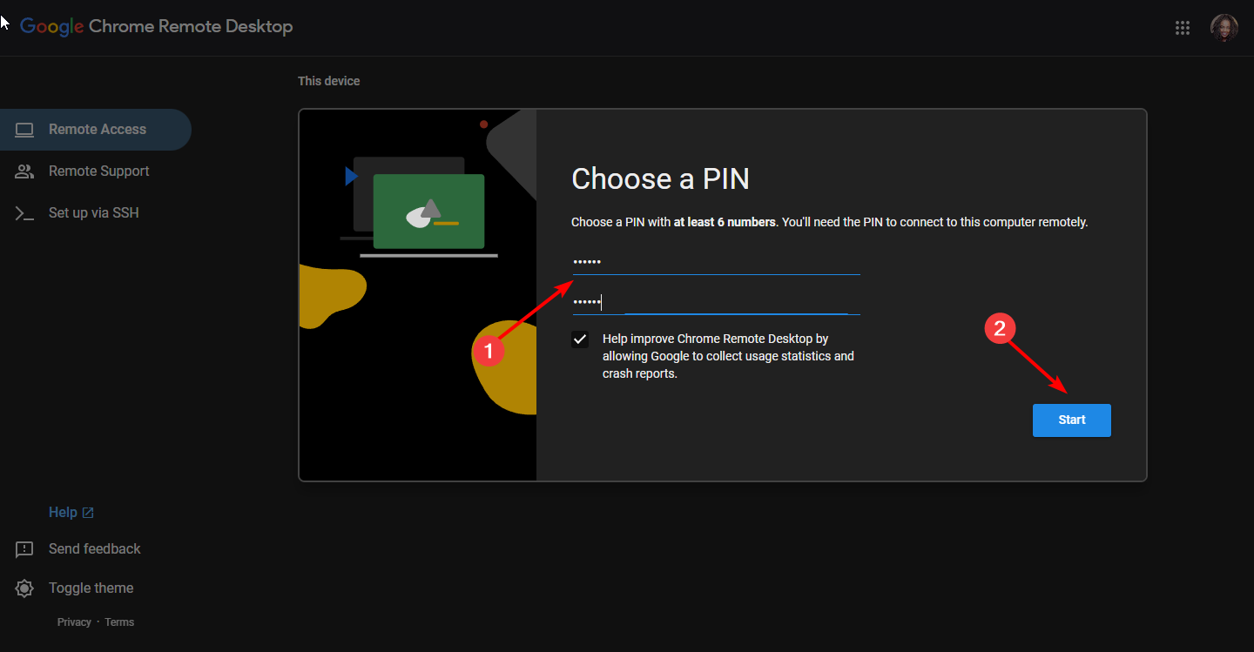Viewport: 1254px width, 652px height.
Task: Open the Google account profile avatar
Action: coord(1224,28)
